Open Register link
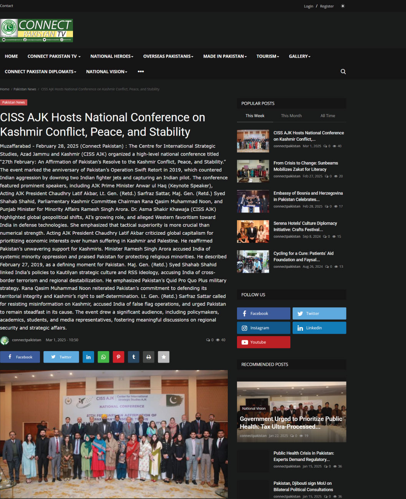Screen dimensions: 406x499 327,6
